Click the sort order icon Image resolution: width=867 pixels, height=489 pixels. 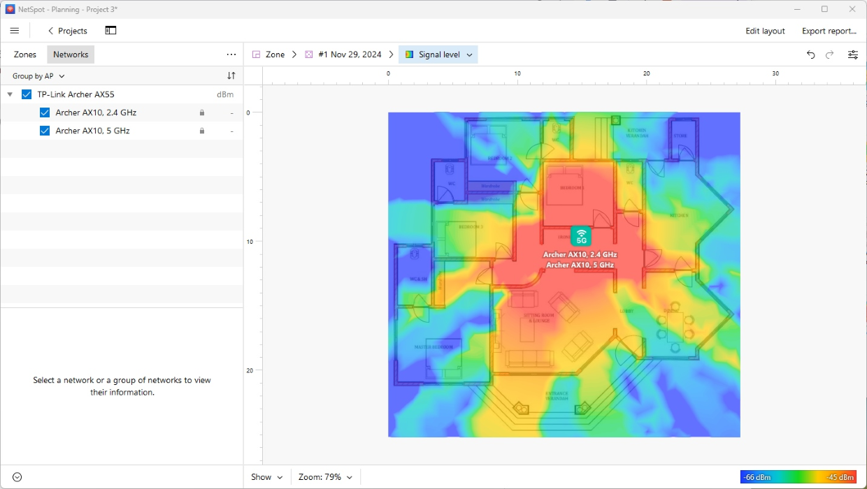231,75
